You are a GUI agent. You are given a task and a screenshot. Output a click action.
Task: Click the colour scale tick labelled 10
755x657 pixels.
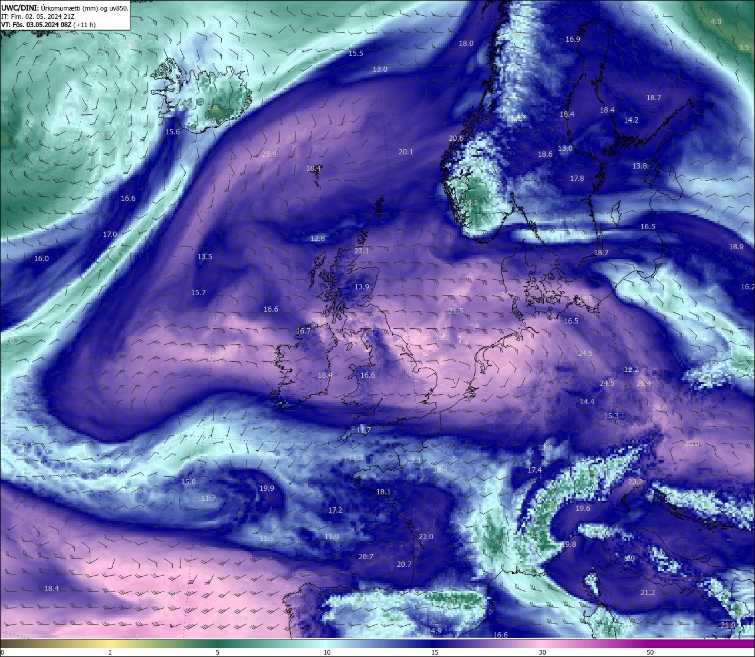(326, 652)
